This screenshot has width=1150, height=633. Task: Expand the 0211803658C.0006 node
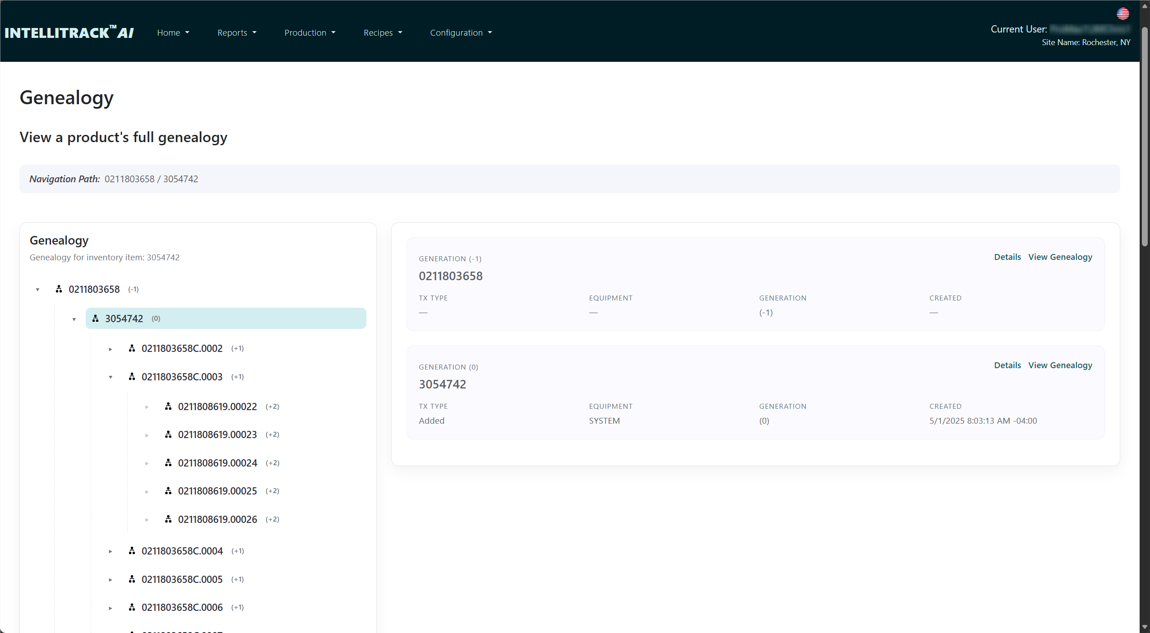(x=110, y=608)
